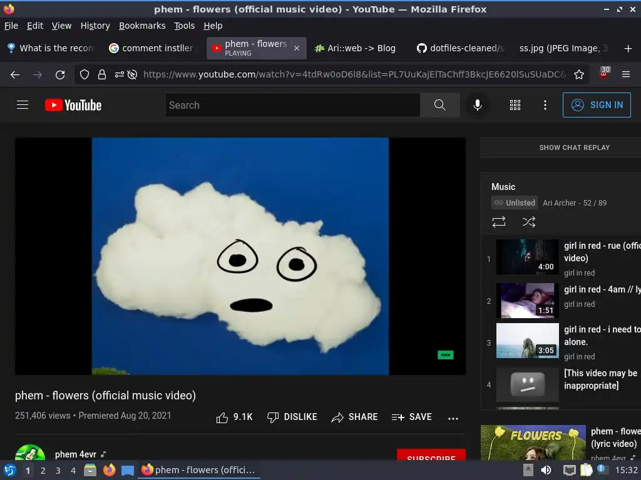Screen dimensions: 641x480
Task: Open the View menu
Action: tap(61, 26)
